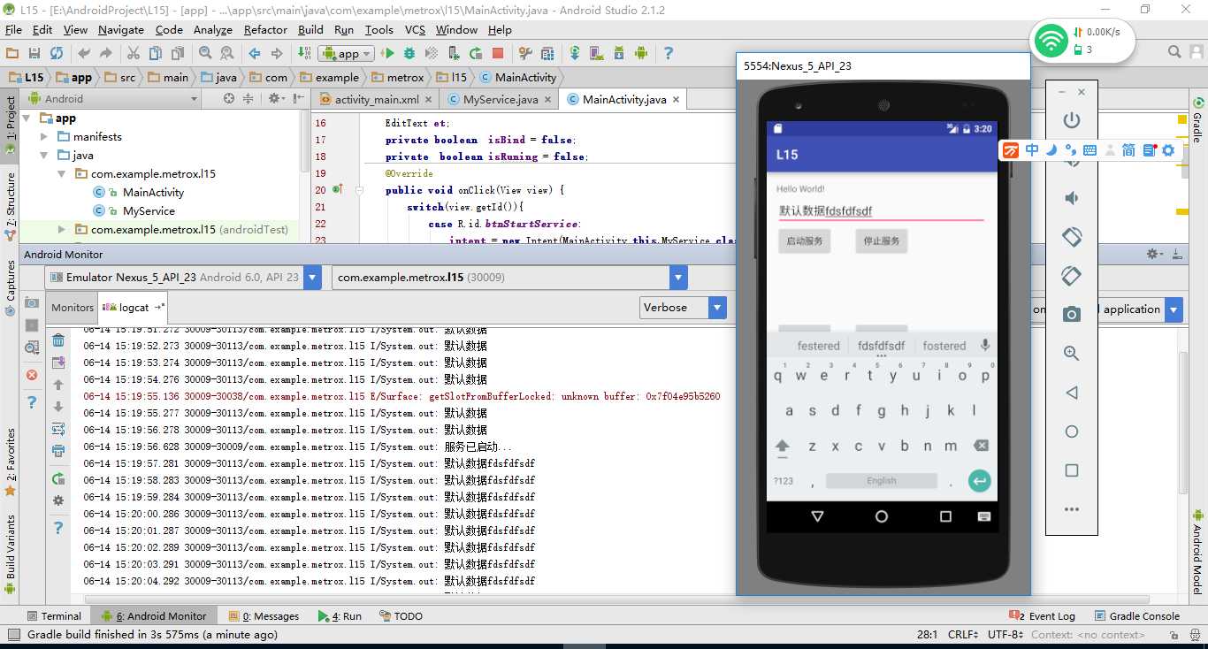Image resolution: width=1208 pixels, height=649 pixels.
Task: Expand the manifests folder node
Action: click(44, 136)
